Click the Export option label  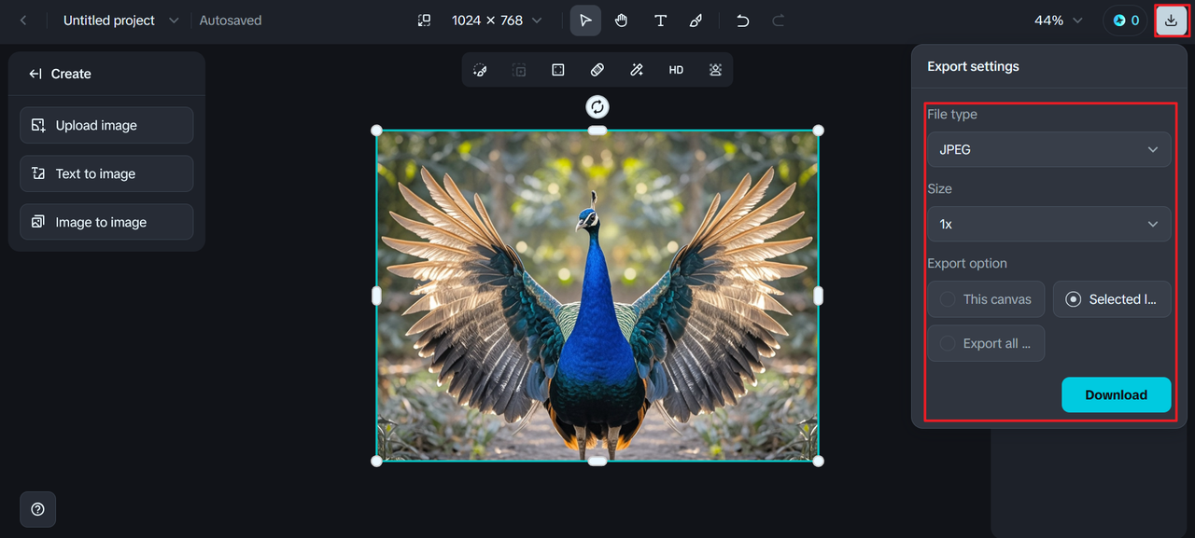(967, 263)
